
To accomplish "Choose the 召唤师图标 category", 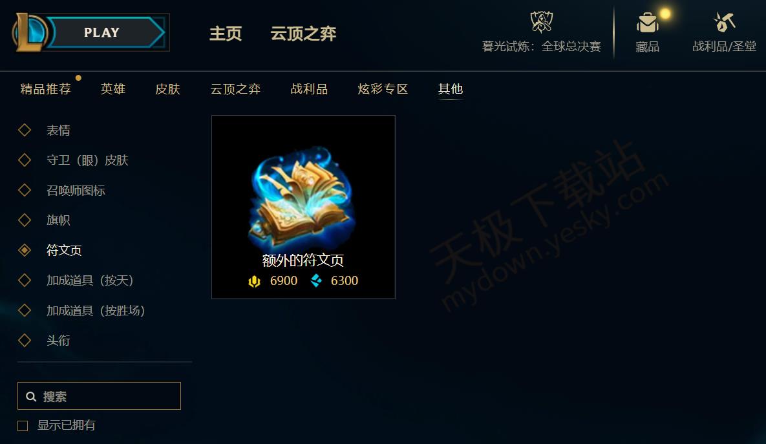I will pyautogui.click(x=76, y=191).
